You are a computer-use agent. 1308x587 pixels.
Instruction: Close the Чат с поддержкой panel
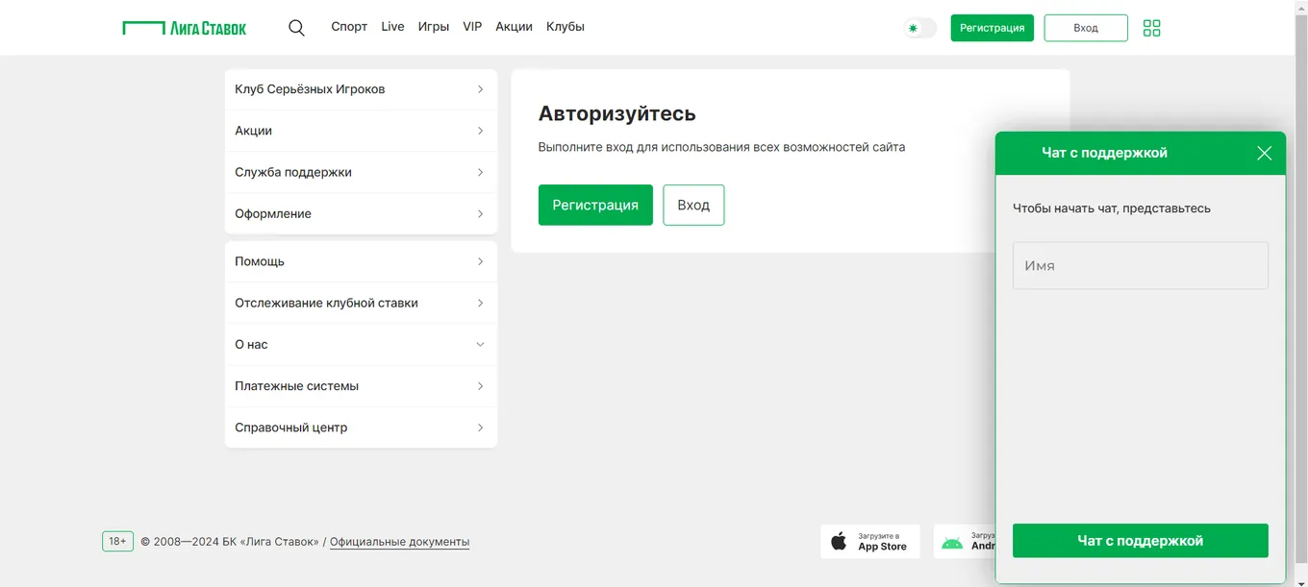pos(1264,153)
